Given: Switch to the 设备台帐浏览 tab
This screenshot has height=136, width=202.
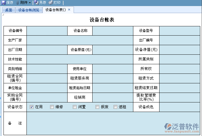Looking at the screenshot, I should [29, 10].
